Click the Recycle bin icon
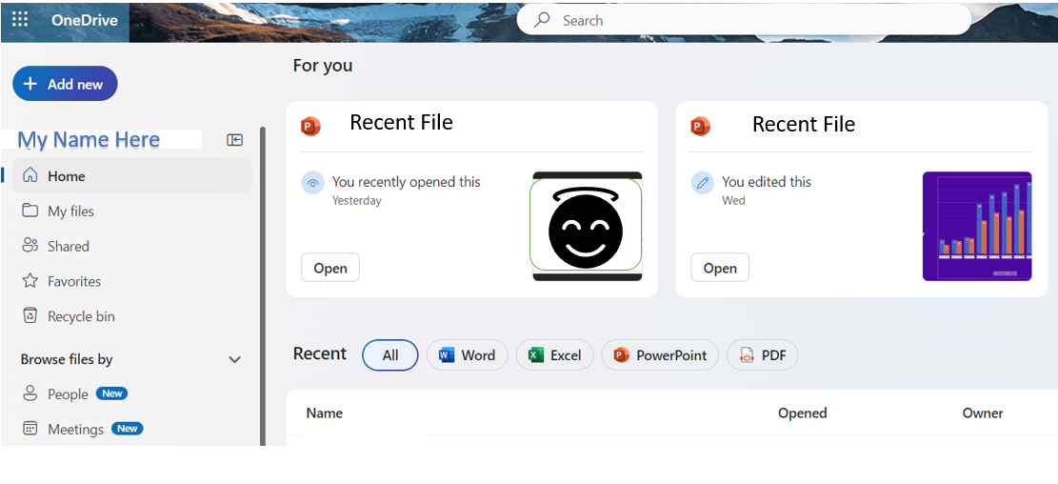The width and height of the screenshot is (1058, 484). click(x=30, y=315)
